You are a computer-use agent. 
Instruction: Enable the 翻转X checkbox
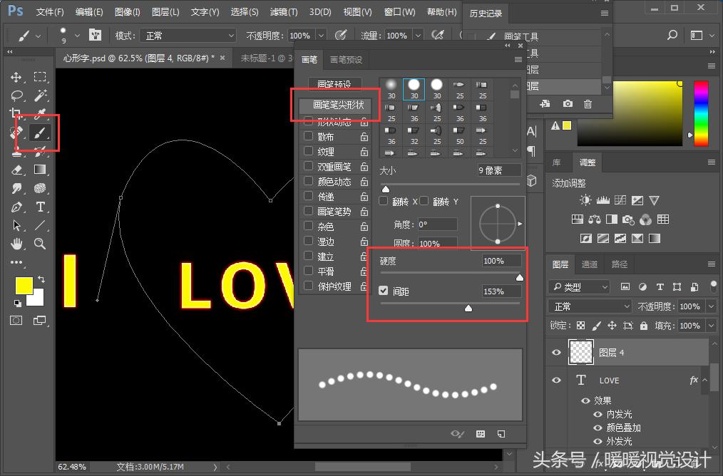383,200
